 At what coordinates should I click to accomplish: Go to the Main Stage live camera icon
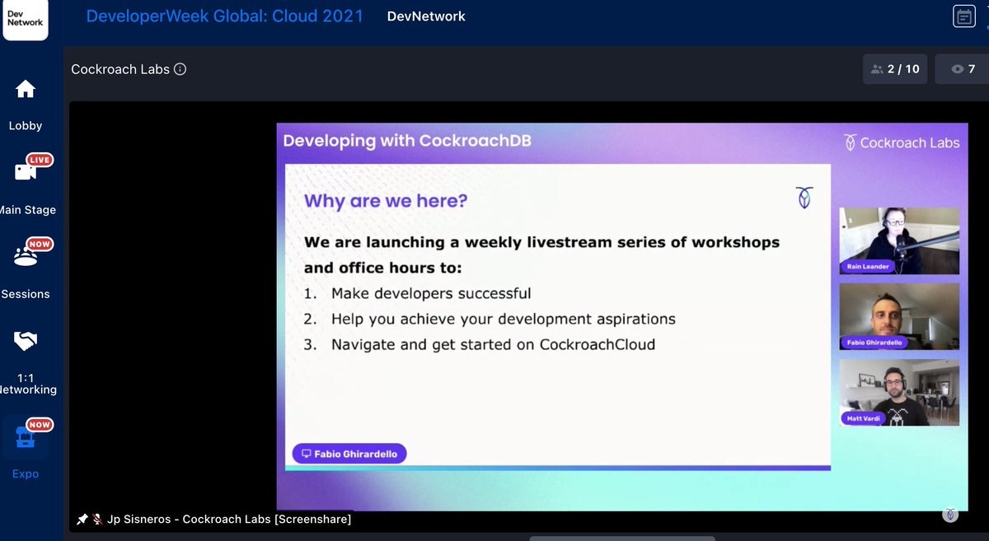pos(26,171)
